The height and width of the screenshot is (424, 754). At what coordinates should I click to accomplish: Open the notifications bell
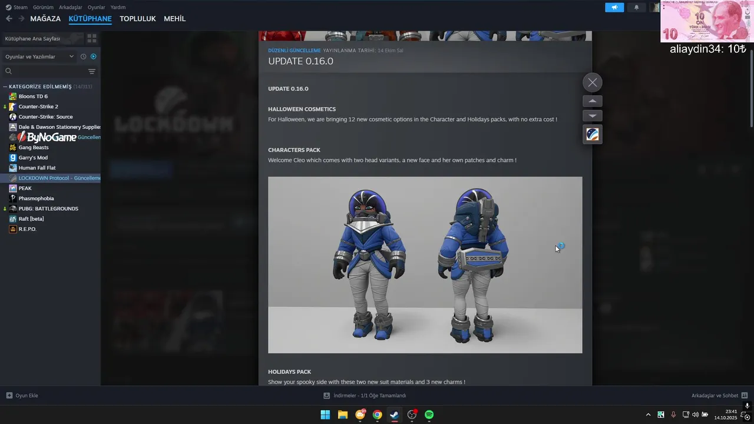click(636, 8)
